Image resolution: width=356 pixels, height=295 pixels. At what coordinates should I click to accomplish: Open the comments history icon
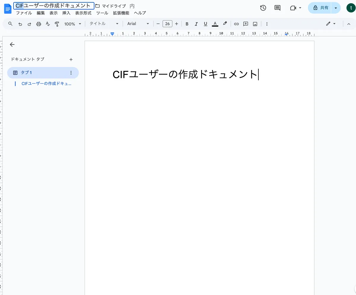click(x=277, y=8)
